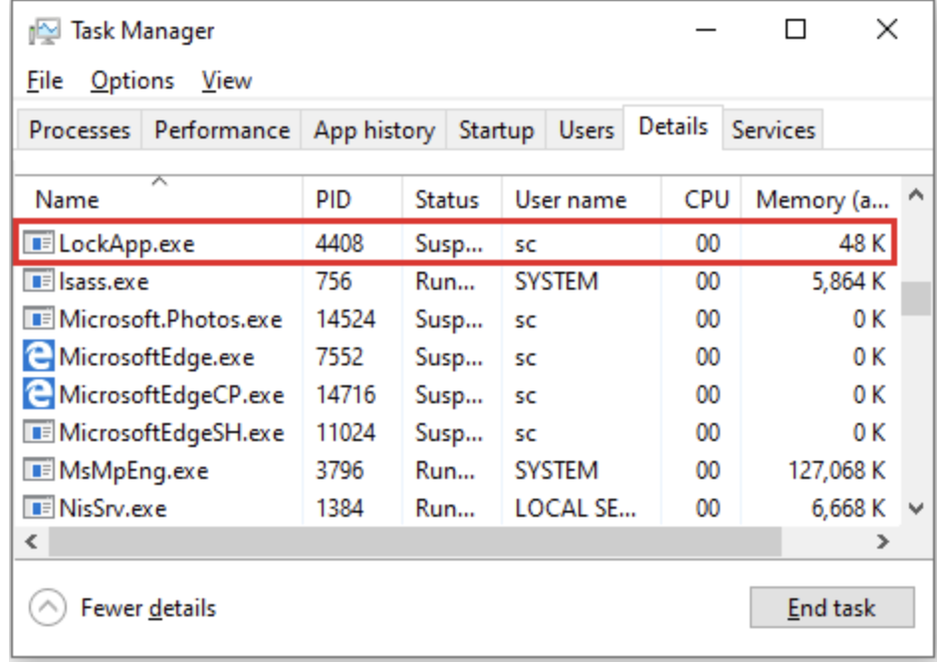Screen dimensions: 944x667
Task: Select the Microsoft.Photos.exe process name
Action: click(170, 320)
